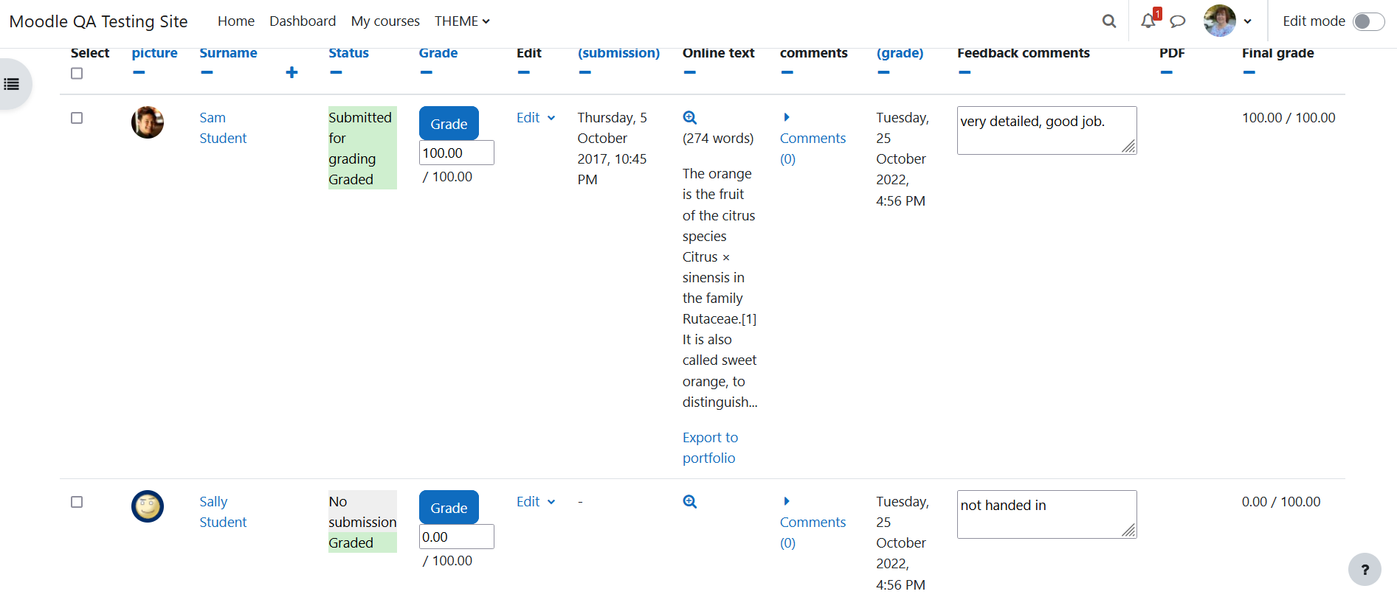This screenshot has height=597, width=1397.
Task: Tick the select-all checkbox in header
Action: point(77,73)
